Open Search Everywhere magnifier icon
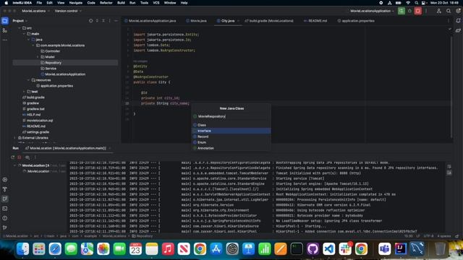The height and width of the screenshot is (260, 463). 449,11
